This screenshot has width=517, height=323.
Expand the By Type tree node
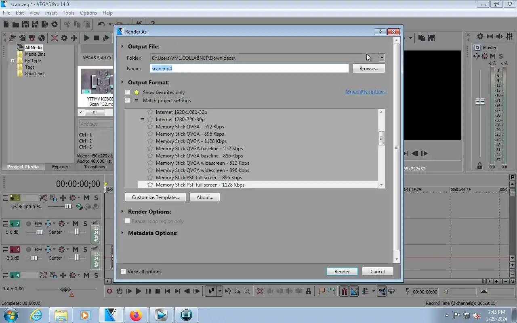(13, 61)
